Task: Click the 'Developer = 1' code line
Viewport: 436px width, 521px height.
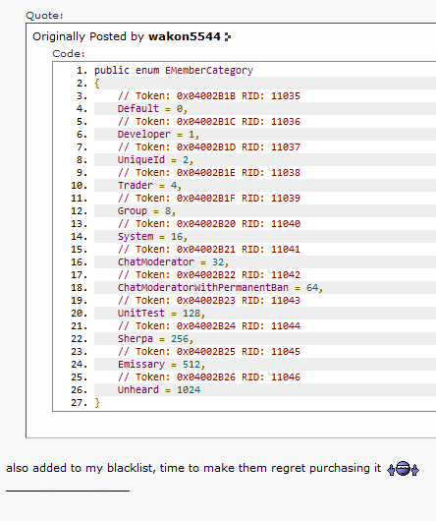Action: (158, 135)
